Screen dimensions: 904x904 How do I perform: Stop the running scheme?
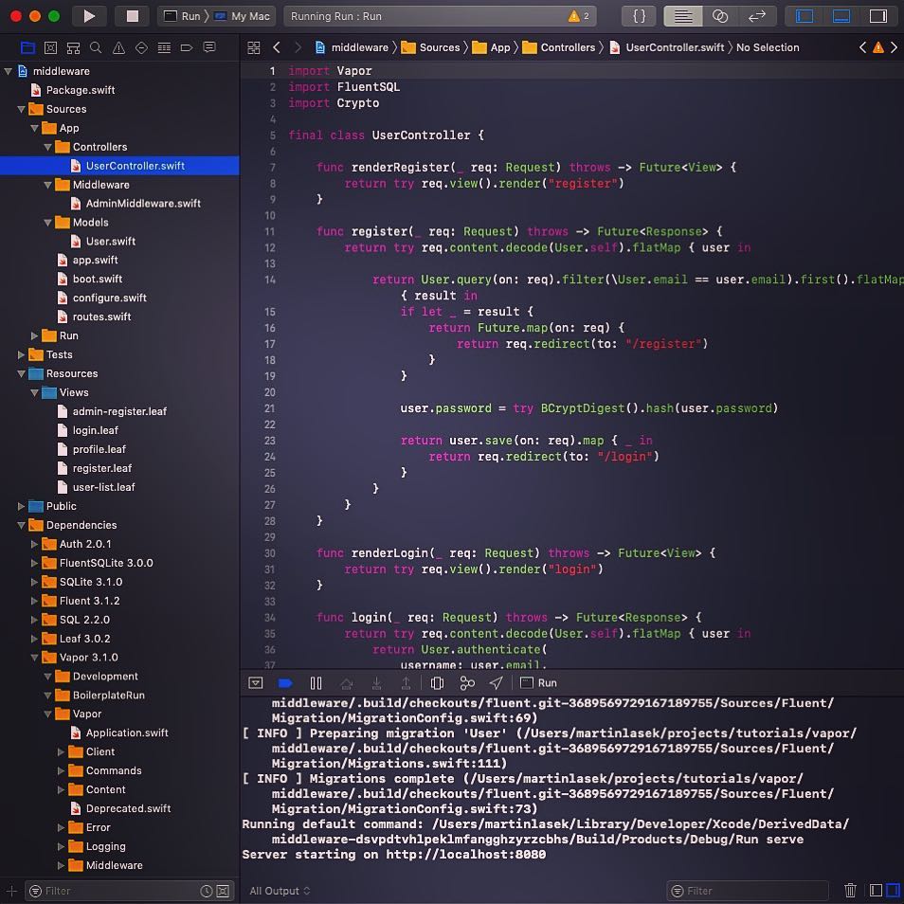133,16
